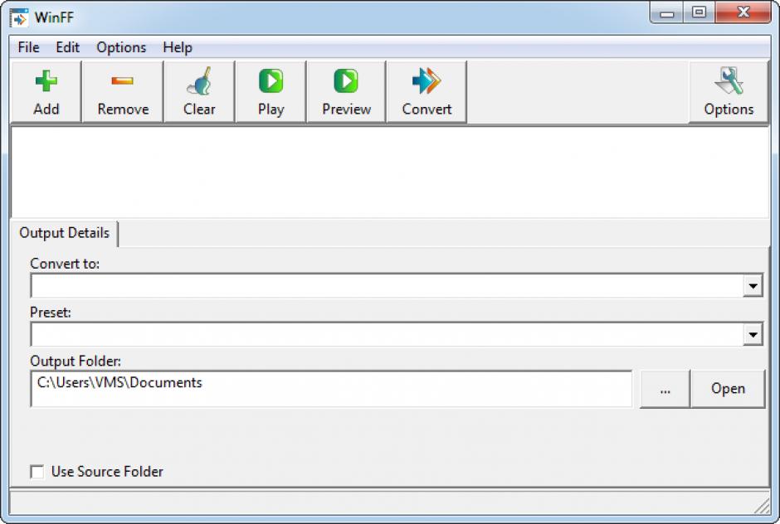780x524 pixels.
Task: Open the File menu
Action: click(x=28, y=47)
